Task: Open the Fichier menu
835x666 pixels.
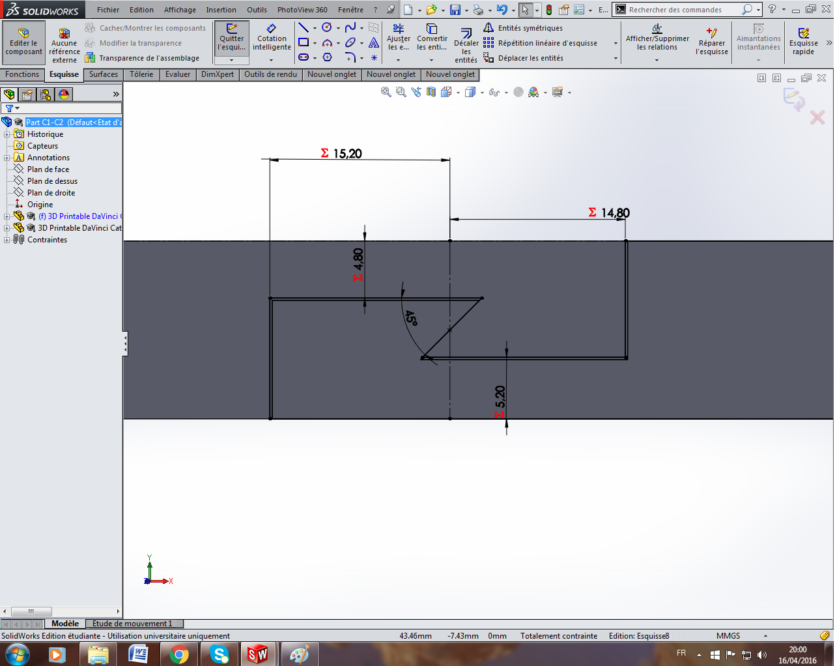Action: 108,10
